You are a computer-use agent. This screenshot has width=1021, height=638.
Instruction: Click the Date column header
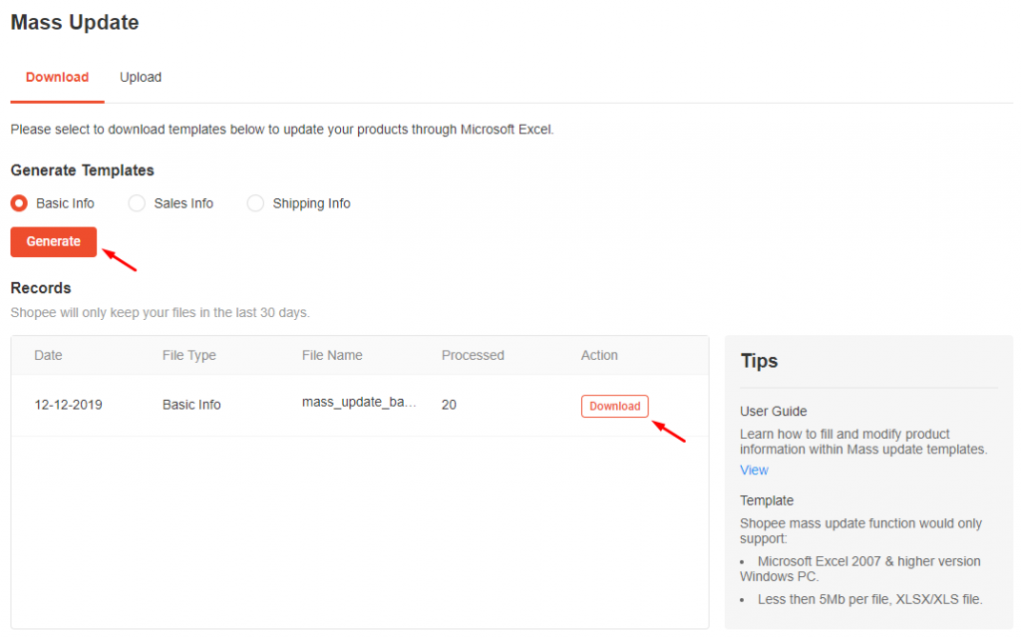[48, 355]
